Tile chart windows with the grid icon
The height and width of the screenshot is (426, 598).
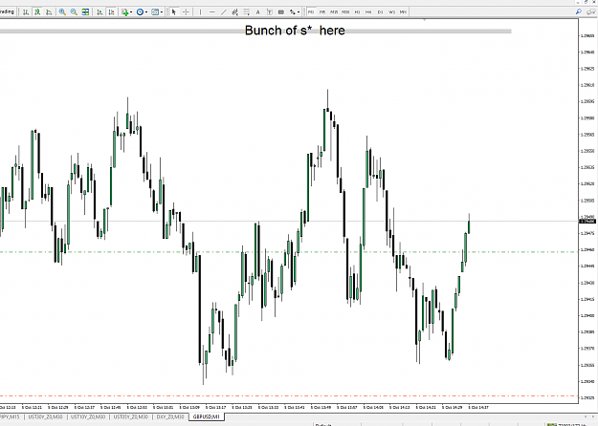coord(85,12)
